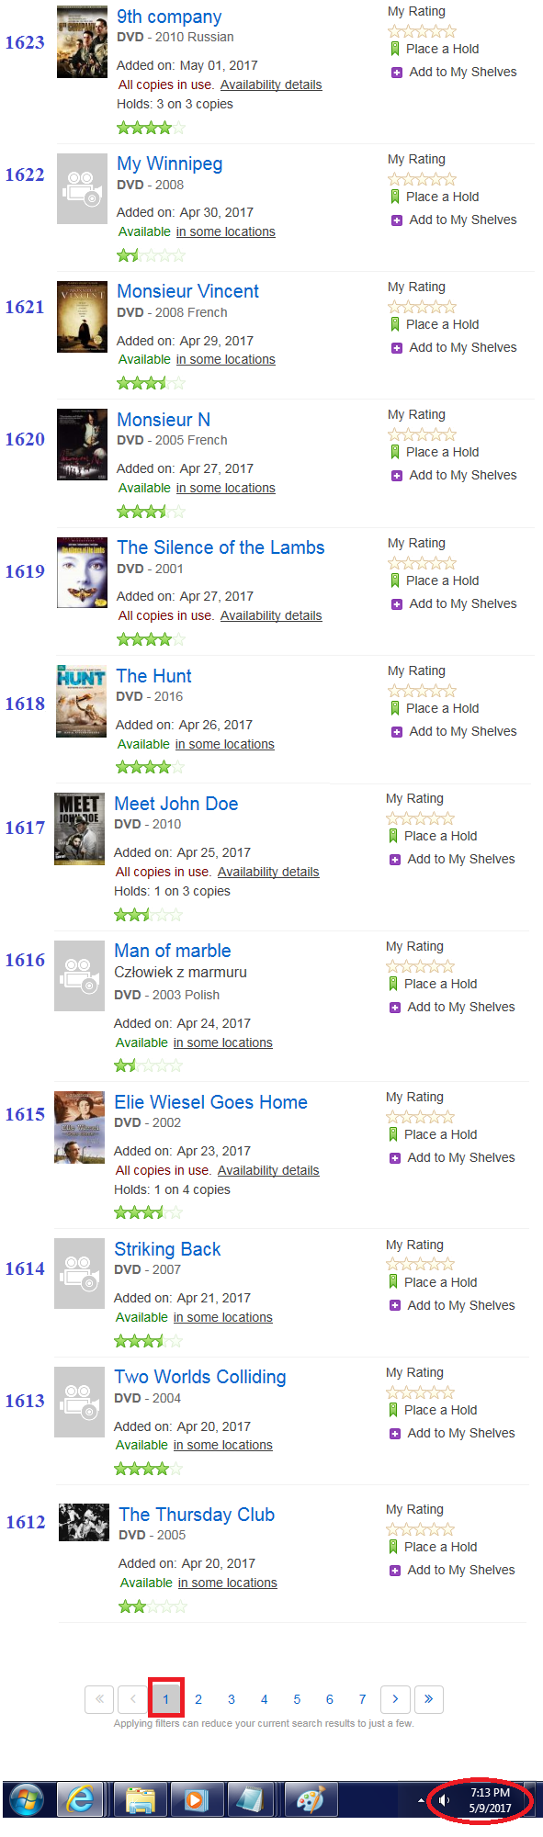The height and width of the screenshot is (1837, 543).
Task: View Availability details for Meet John Doe
Action: pos(268,872)
